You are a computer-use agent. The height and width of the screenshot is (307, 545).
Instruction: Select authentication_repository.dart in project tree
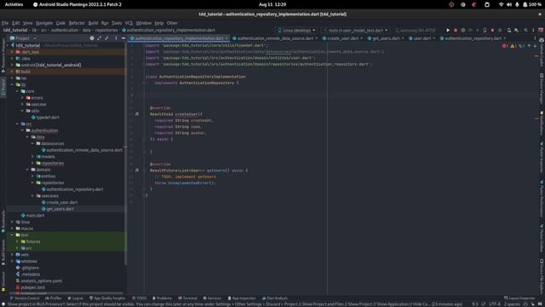coord(75,189)
